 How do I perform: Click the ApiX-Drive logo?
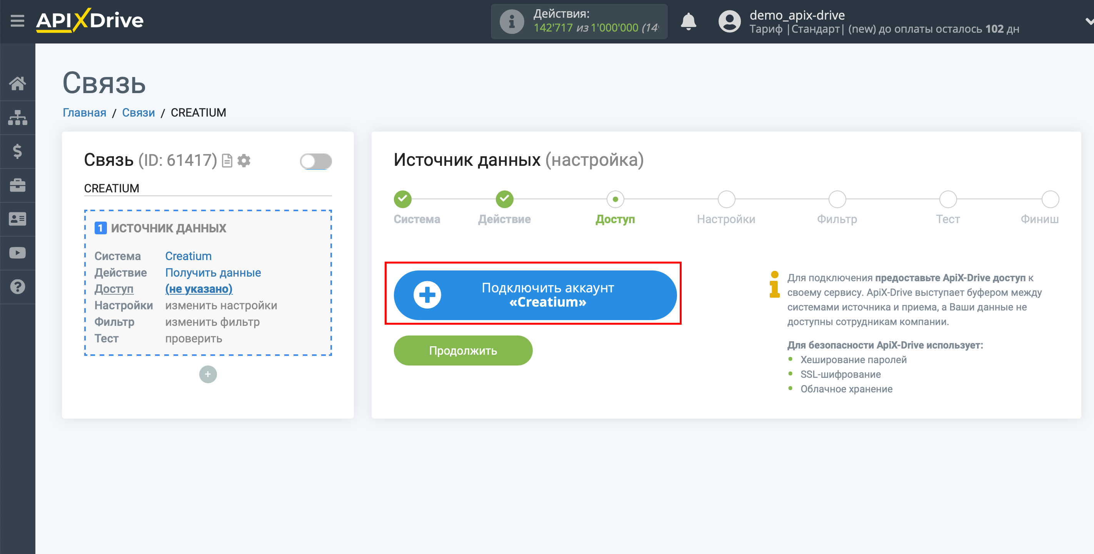(x=90, y=20)
